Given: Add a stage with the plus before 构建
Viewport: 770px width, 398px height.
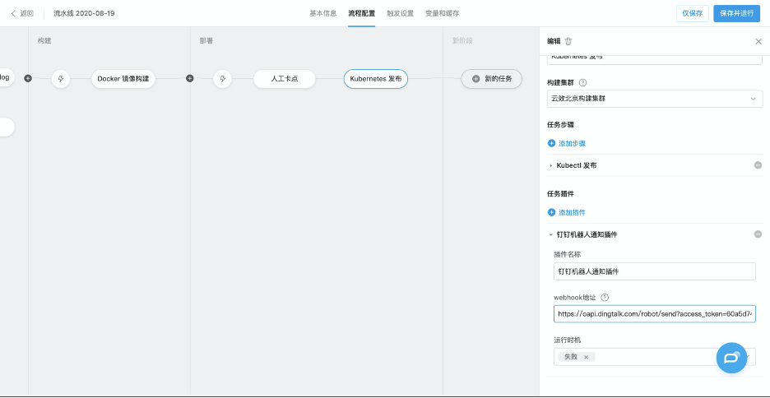Looking at the screenshot, I should [x=28, y=78].
